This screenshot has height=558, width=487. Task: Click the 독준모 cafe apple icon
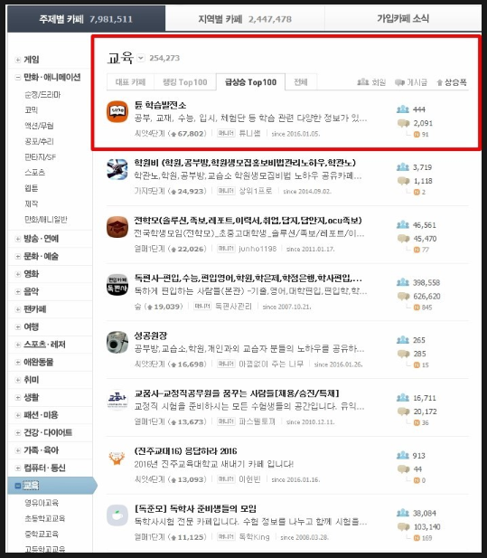(x=117, y=515)
